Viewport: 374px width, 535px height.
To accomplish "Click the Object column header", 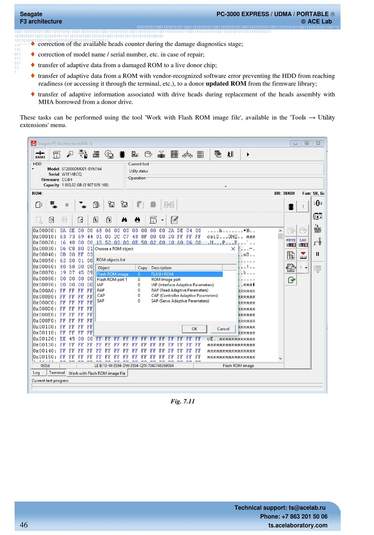I will (x=116, y=267).
